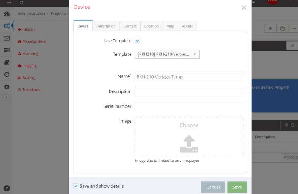Uncheck the Use Template checkbox
The image size is (298, 194).
click(137, 41)
